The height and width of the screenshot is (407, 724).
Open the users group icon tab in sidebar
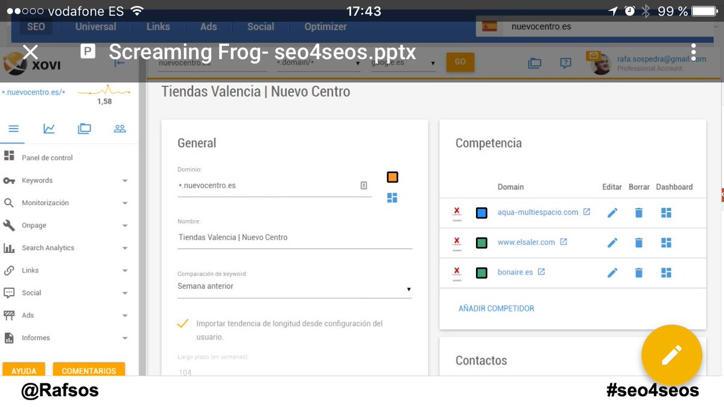click(x=119, y=128)
